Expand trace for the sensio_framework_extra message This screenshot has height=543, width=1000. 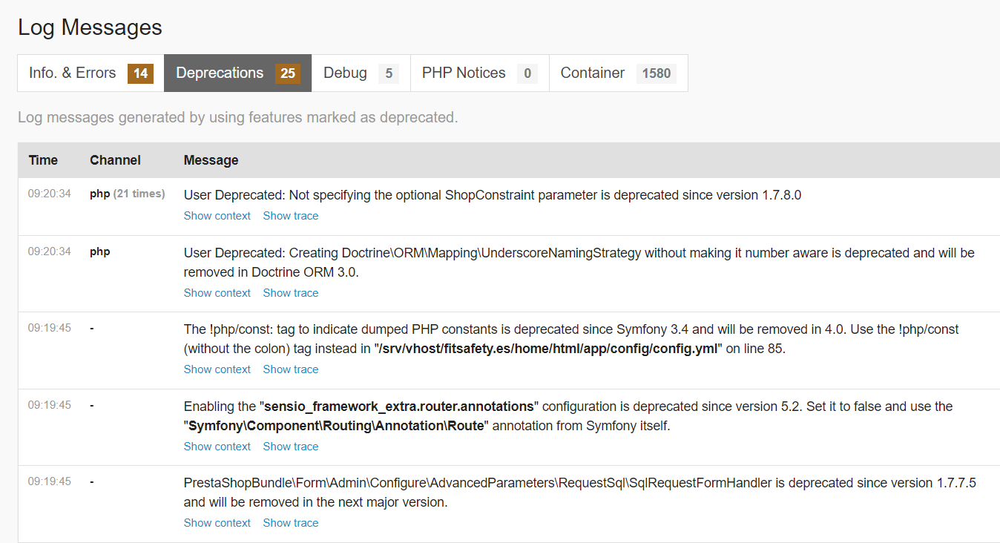[291, 447]
